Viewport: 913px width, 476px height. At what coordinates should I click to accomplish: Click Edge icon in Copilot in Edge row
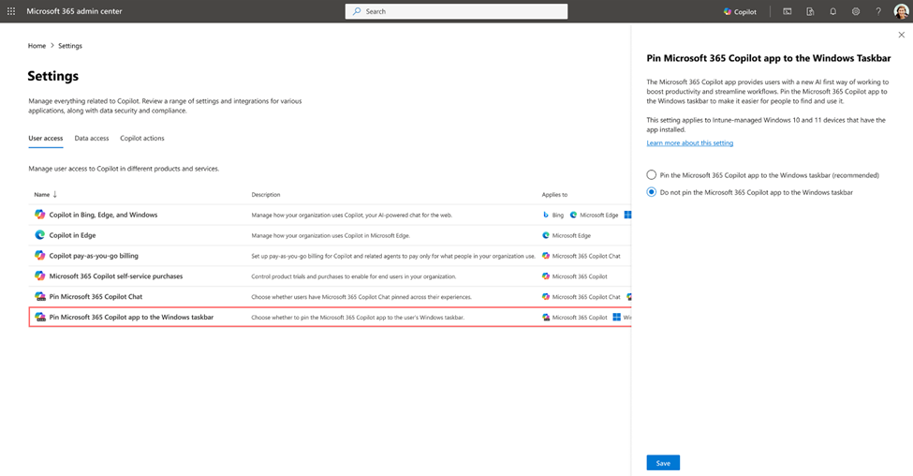click(546, 235)
